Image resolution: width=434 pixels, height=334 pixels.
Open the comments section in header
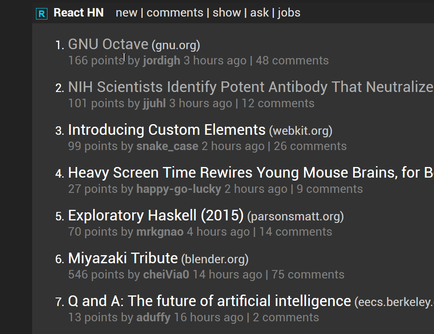click(x=175, y=13)
